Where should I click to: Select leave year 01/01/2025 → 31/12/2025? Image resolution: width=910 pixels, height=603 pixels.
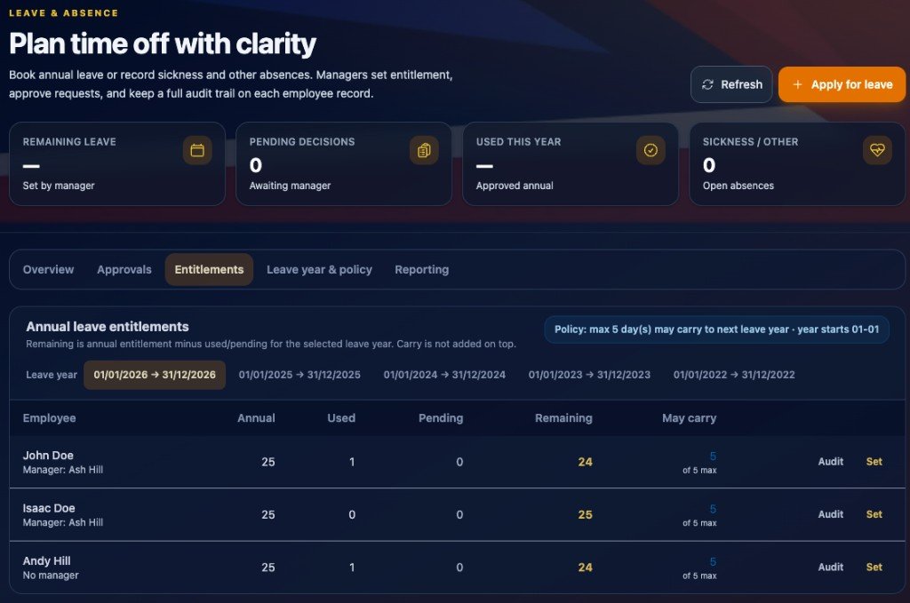coord(299,375)
